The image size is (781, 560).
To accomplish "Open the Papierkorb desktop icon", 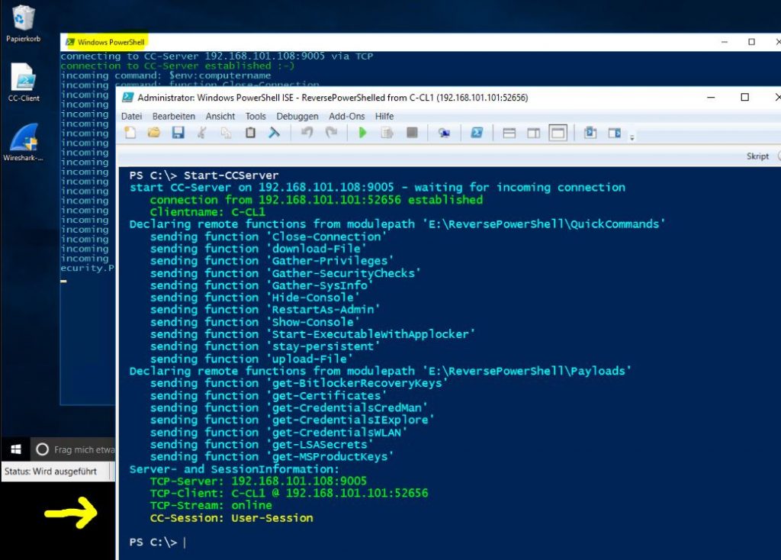I will [x=23, y=24].
